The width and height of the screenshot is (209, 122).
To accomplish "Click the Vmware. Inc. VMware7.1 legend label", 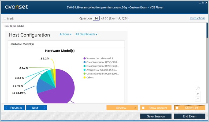I will click(x=100, y=58).
